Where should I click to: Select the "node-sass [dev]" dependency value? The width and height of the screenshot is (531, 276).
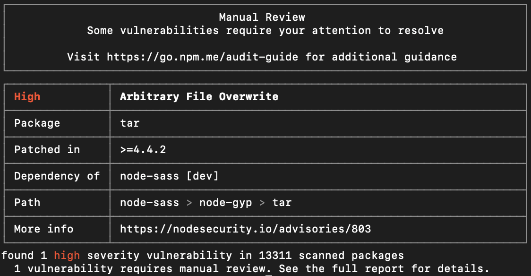(x=169, y=176)
